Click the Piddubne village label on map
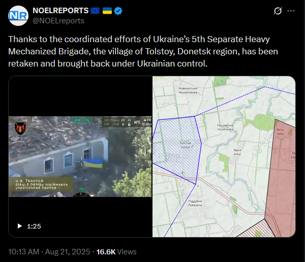This screenshot has height=262, width=305. coord(195,203)
